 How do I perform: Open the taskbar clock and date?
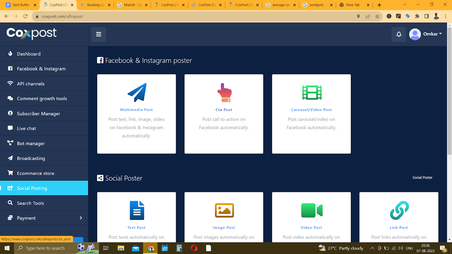click(x=425, y=248)
